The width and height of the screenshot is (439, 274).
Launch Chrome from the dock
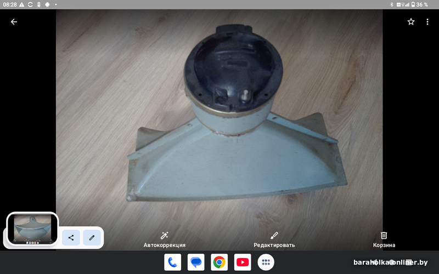(x=219, y=262)
